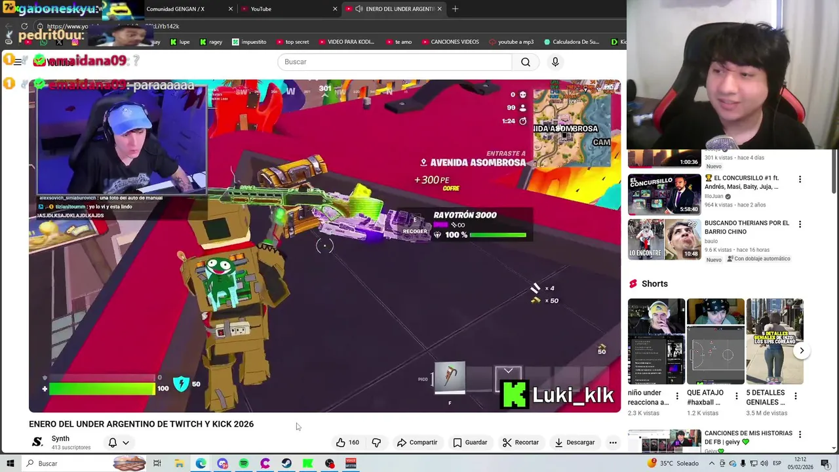Open options for 5 DETALLES GENIALES short
The image size is (839, 472).
coord(795,396)
